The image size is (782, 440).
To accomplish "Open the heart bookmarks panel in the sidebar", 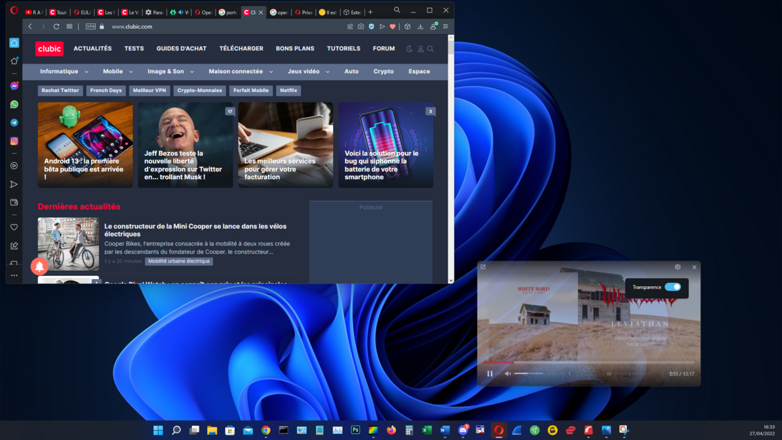I will pyautogui.click(x=14, y=227).
